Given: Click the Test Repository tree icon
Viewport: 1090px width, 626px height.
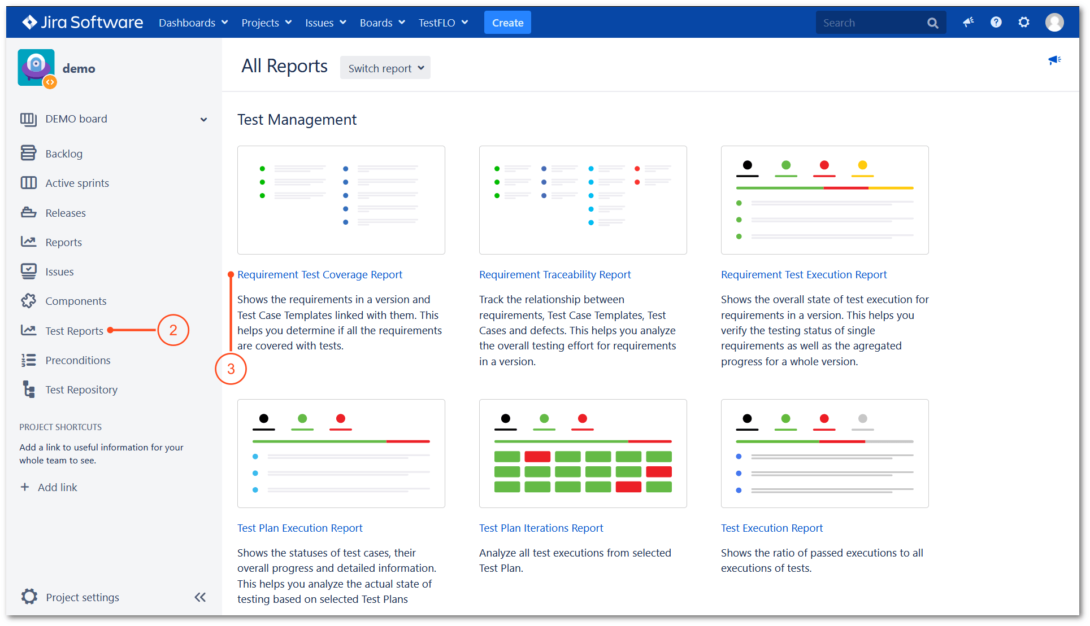Looking at the screenshot, I should point(29,389).
